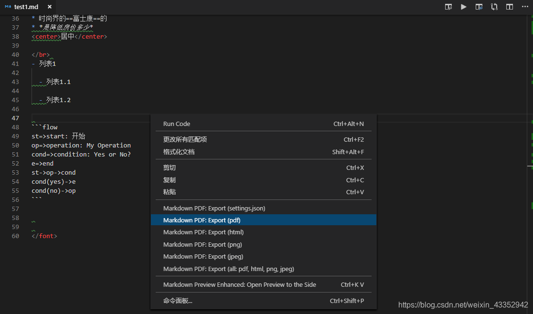The image size is (533, 314).
Task: Click the 'st->op->cond' line
Action: (x=53, y=172)
